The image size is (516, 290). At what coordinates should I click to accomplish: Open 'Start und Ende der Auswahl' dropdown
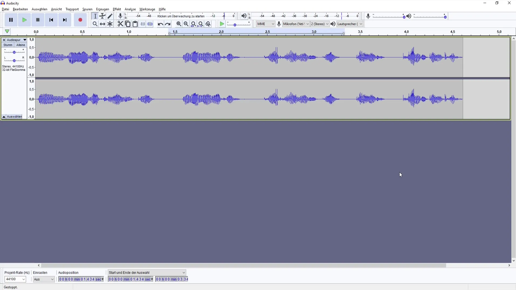[x=147, y=273]
